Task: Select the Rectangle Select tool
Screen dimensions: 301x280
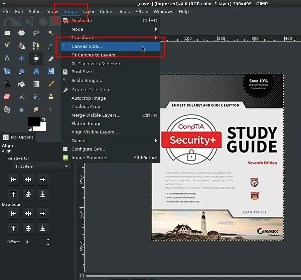Action: [7, 33]
